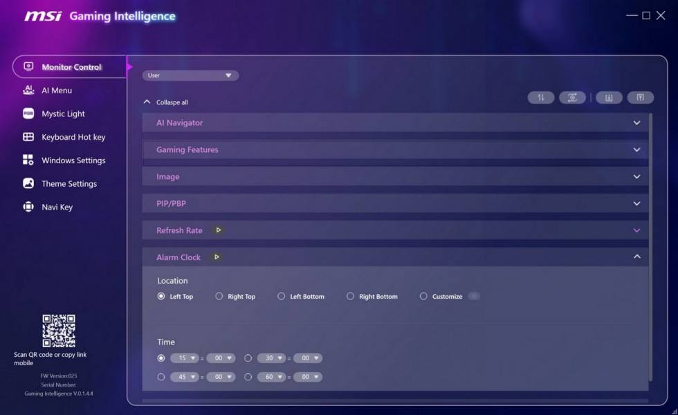
Task: Click the import settings download icon
Action: [609, 98]
